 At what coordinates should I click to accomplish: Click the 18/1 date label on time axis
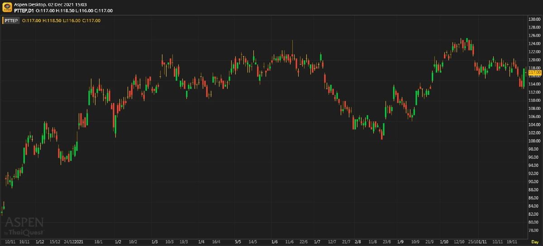[99, 242]
